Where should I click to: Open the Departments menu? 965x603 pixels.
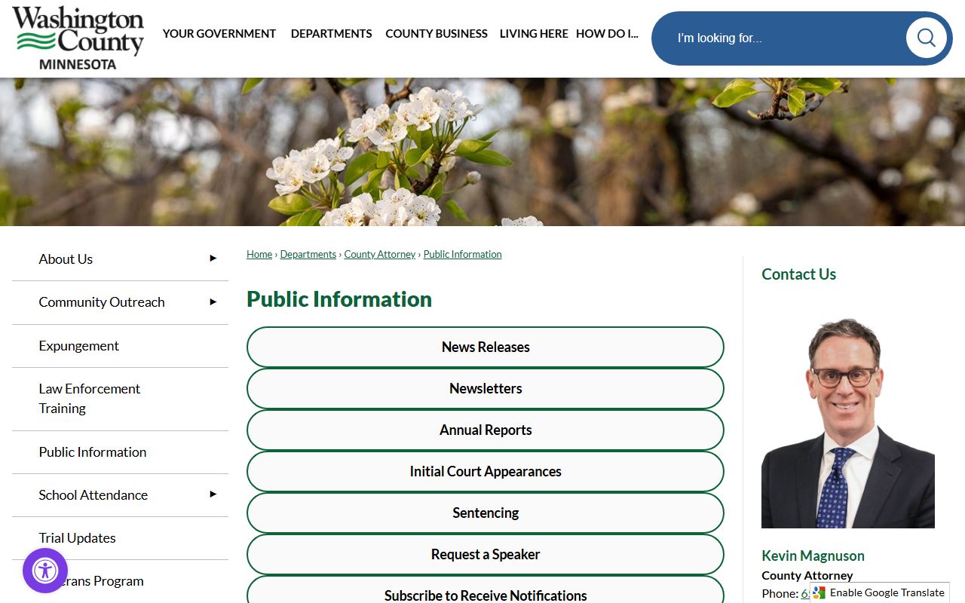click(x=331, y=34)
